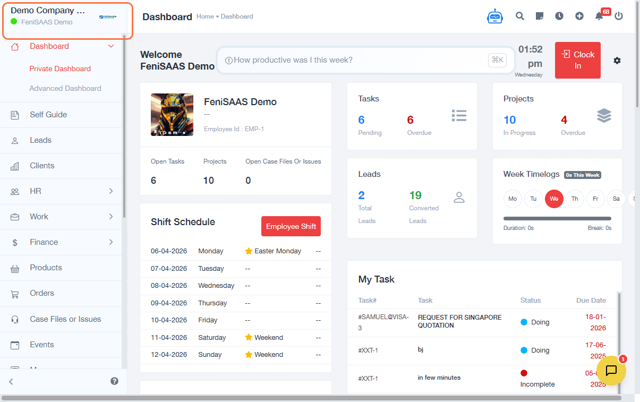
Task: Go to Clients in sidebar
Action: (x=42, y=166)
